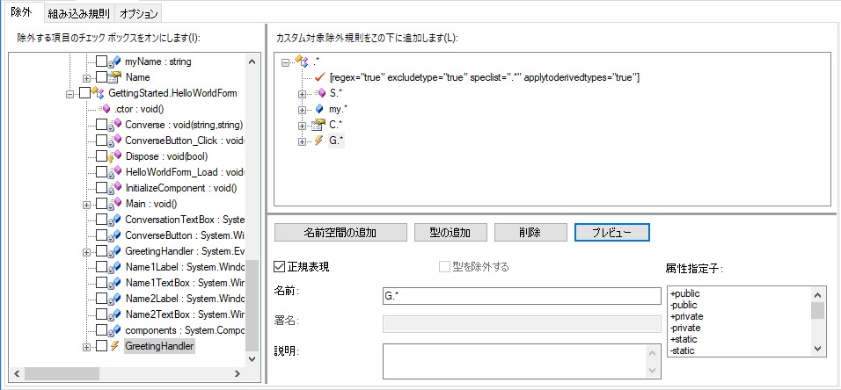Click the 名前空間の追加 button
This screenshot has height=390, width=841.
(x=340, y=232)
